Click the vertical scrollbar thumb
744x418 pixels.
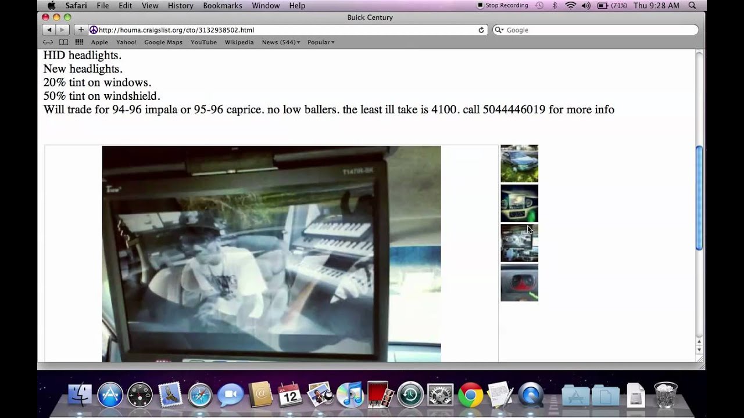(699, 199)
